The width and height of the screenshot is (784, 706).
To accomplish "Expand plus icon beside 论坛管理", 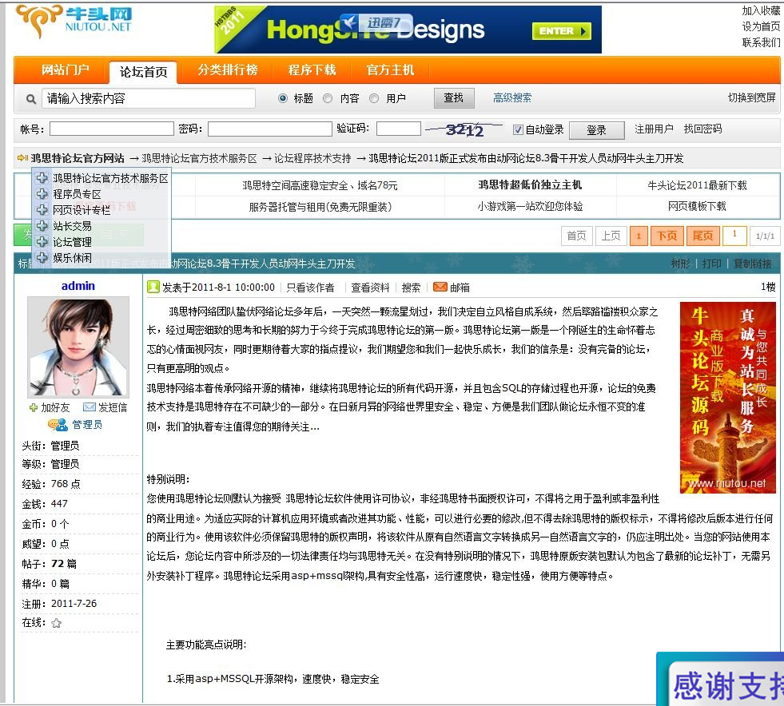I will pos(42,242).
